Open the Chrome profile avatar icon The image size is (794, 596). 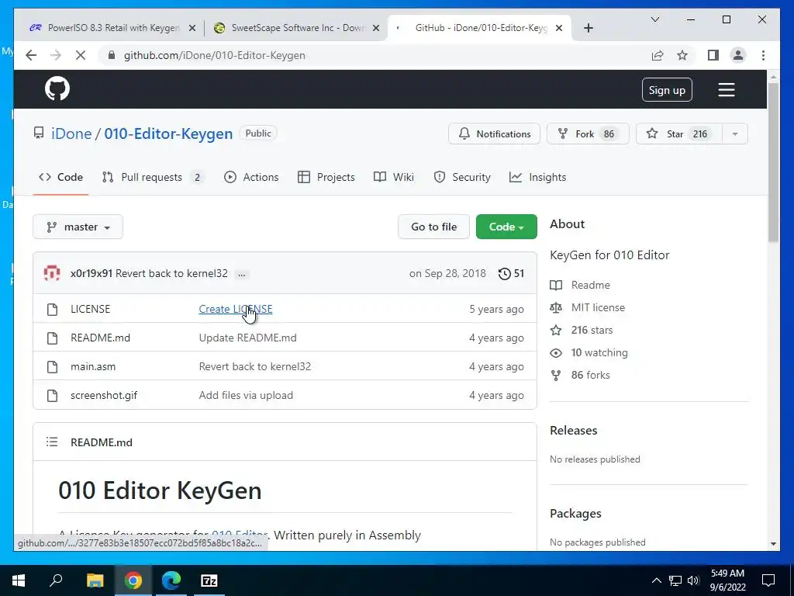tap(738, 55)
